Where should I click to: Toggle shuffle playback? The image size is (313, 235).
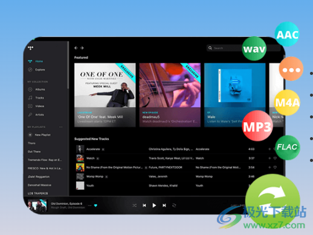[x=135, y=205]
